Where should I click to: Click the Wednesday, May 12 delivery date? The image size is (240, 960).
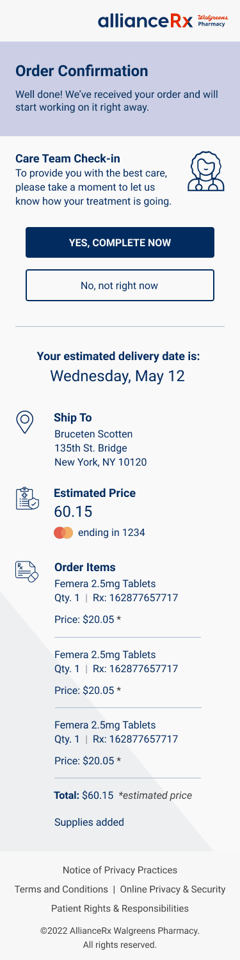[117, 376]
